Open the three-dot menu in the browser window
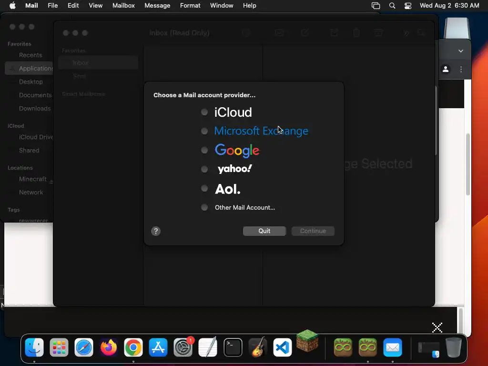 461,69
